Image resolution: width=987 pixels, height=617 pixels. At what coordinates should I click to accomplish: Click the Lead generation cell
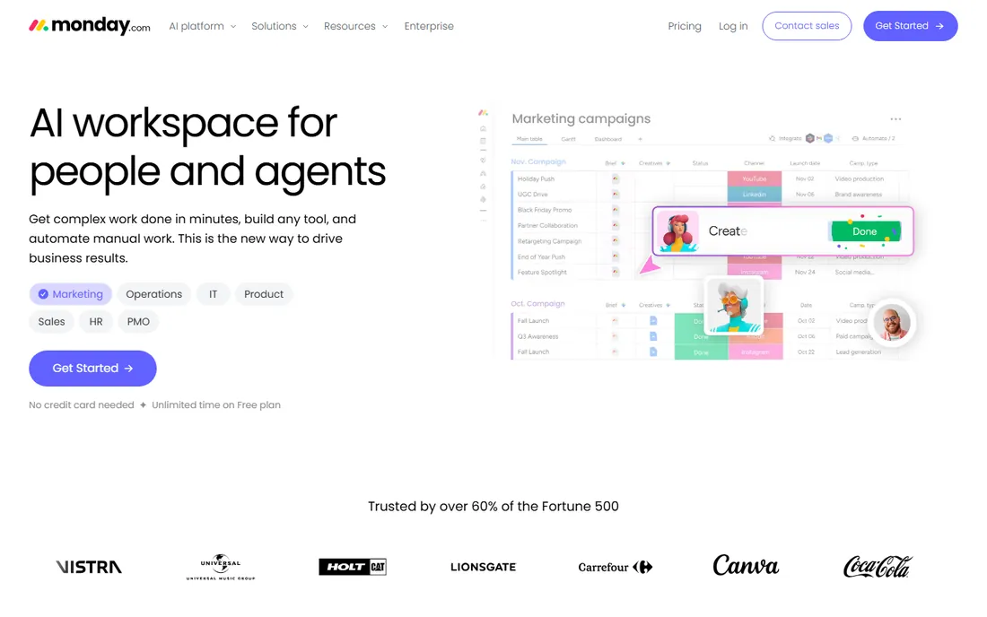tap(859, 352)
